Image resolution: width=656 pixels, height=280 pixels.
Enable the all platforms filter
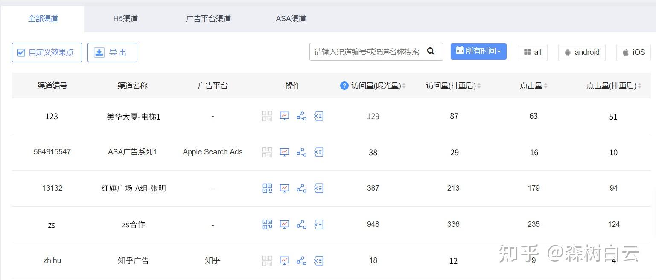(x=532, y=52)
